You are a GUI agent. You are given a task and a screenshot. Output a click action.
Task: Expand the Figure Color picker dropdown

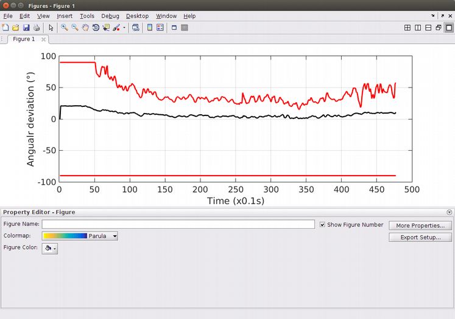tap(54, 249)
